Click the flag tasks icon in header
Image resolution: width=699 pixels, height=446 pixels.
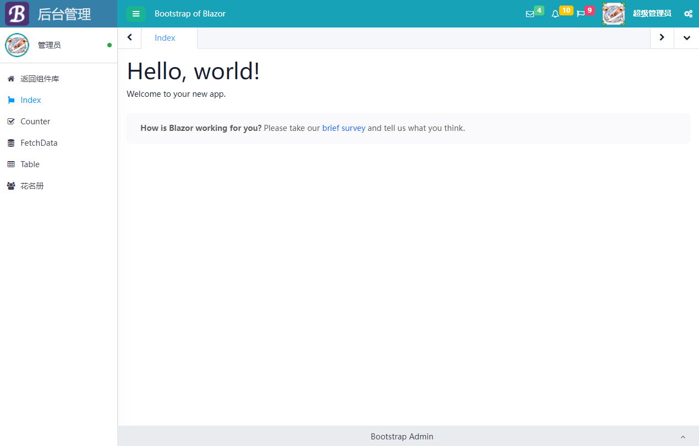click(x=581, y=14)
